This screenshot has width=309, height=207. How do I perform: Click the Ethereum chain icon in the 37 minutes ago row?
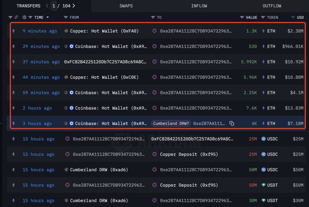coord(14,62)
